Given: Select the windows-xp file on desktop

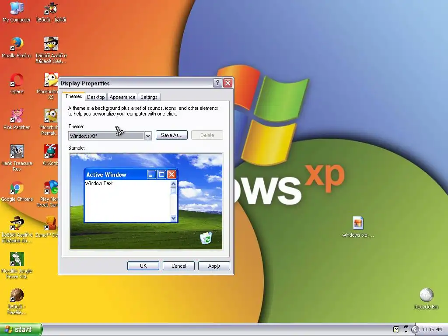Looking at the screenshot, I should tap(358, 227).
